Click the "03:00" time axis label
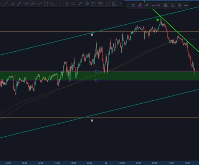Viewport: 199px width, 165px height. click(122, 163)
